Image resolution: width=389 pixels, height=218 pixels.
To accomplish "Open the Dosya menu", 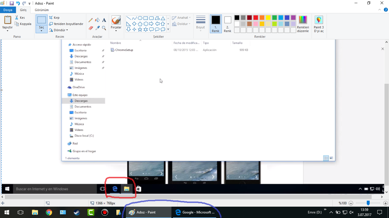I will (x=8, y=10).
